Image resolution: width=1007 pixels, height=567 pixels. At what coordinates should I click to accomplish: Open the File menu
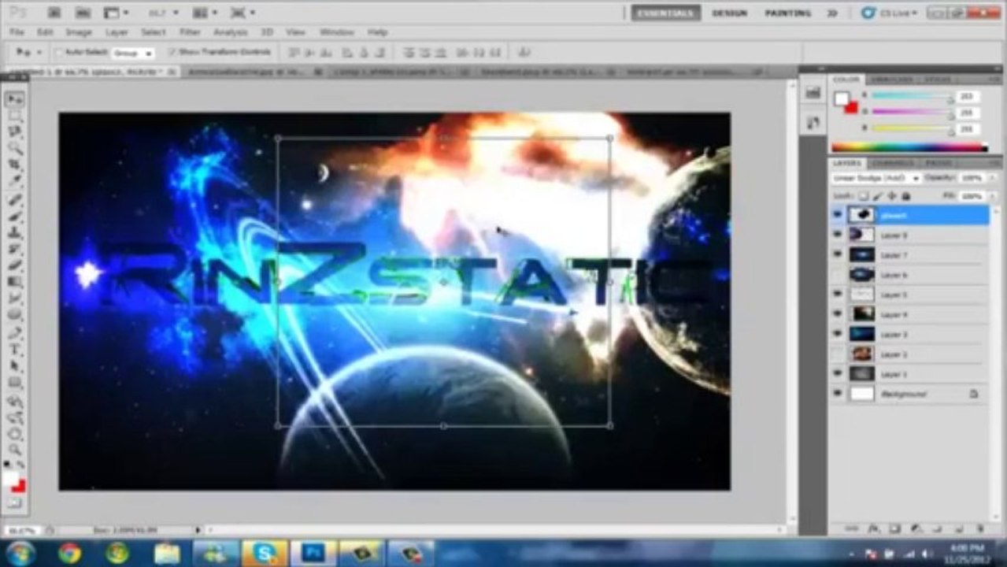pyautogui.click(x=17, y=32)
